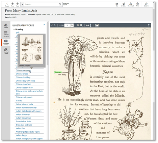Click the image view mode icon

click(x=97, y=25)
